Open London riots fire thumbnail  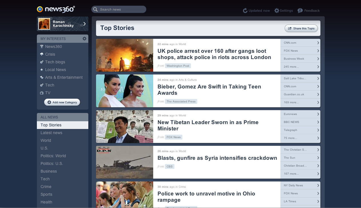125,55
